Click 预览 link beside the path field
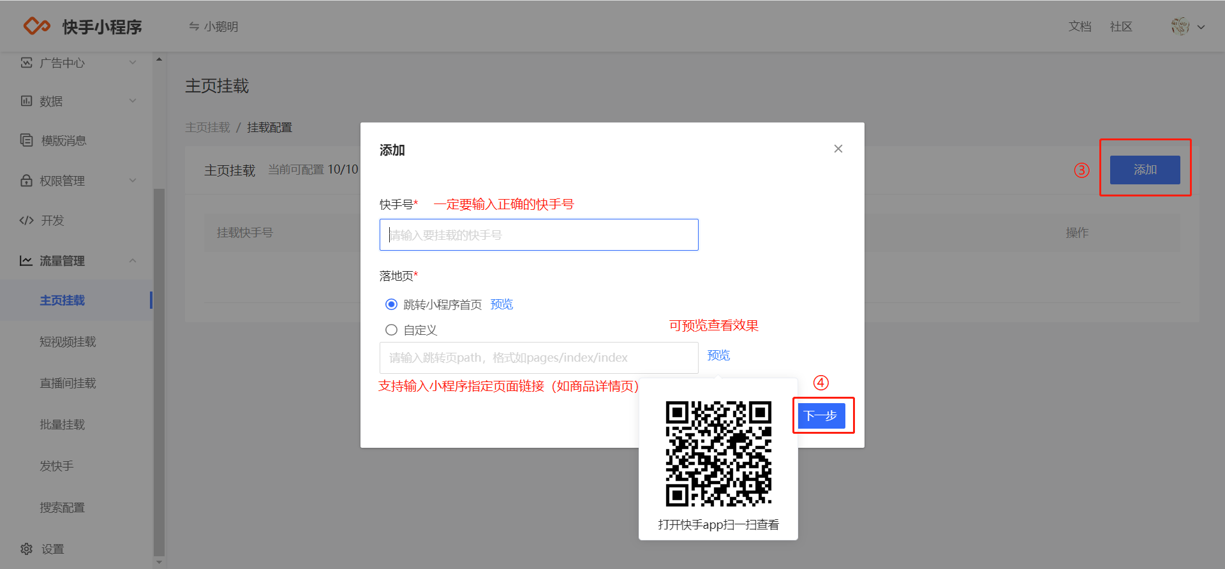The height and width of the screenshot is (569, 1225). point(718,355)
